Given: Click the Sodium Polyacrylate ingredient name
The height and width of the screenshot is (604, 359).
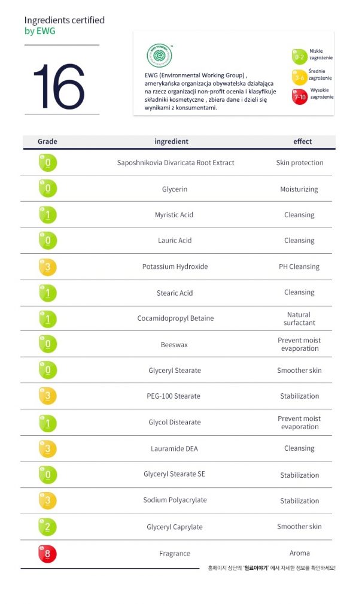Looking at the screenshot, I should [x=175, y=500].
